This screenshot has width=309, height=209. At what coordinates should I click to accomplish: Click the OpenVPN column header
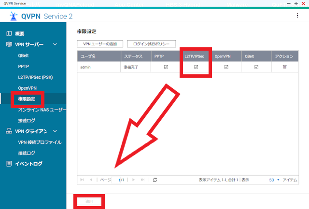226,56
